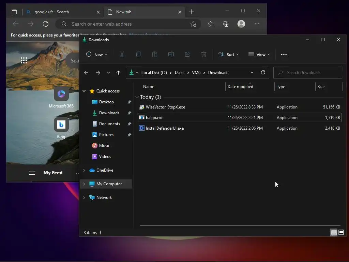Go back in File Explorer navigation
The height and width of the screenshot is (262, 349).
[86, 73]
